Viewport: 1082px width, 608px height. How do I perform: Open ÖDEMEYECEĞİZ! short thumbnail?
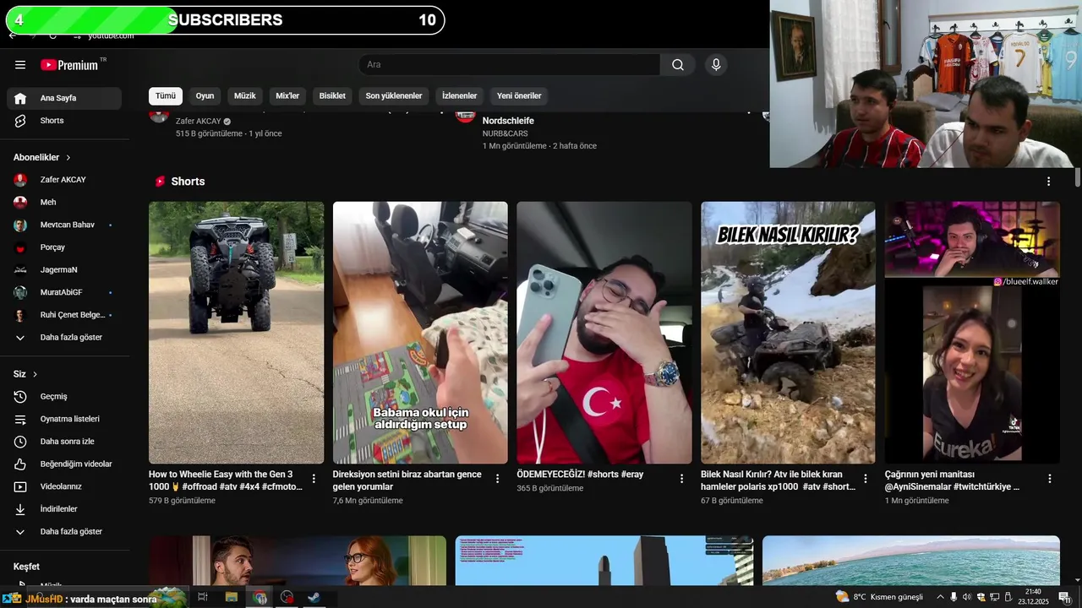click(604, 333)
